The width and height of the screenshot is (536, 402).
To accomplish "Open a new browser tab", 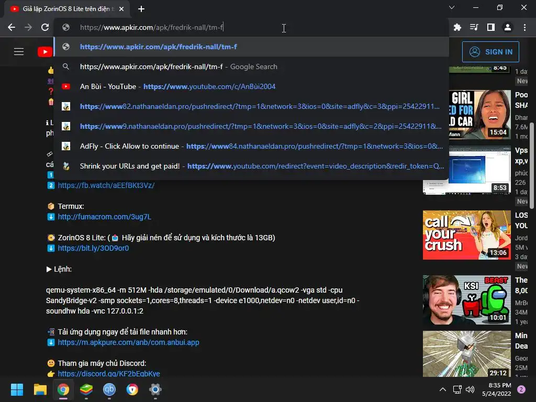I will tap(141, 9).
